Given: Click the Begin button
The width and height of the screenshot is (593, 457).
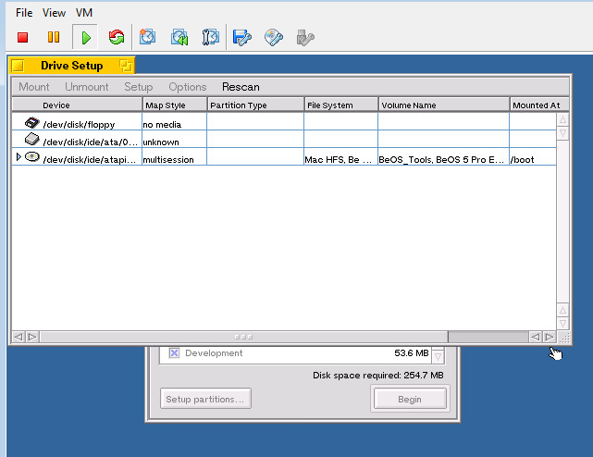Looking at the screenshot, I should (409, 400).
